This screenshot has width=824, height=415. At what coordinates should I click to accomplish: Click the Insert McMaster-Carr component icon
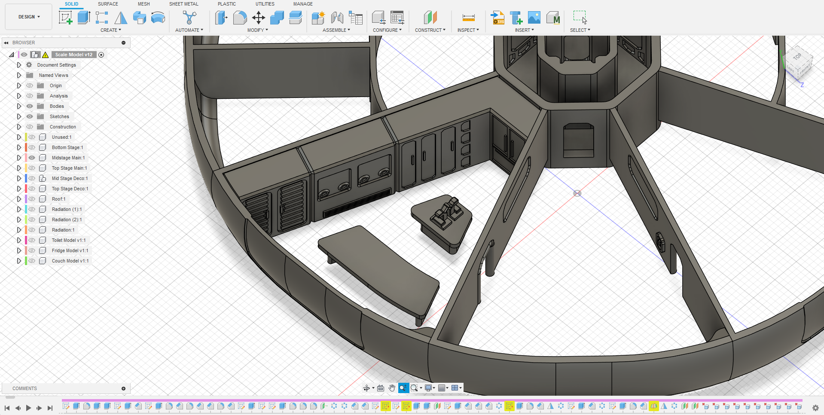(x=553, y=18)
